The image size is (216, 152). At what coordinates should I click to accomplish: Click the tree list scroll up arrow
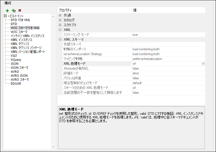(x=53, y=16)
